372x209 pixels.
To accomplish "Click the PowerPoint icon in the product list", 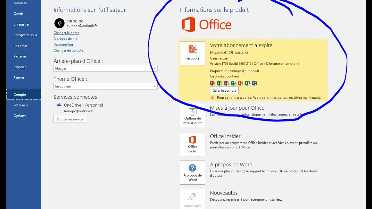I will click(x=240, y=83).
